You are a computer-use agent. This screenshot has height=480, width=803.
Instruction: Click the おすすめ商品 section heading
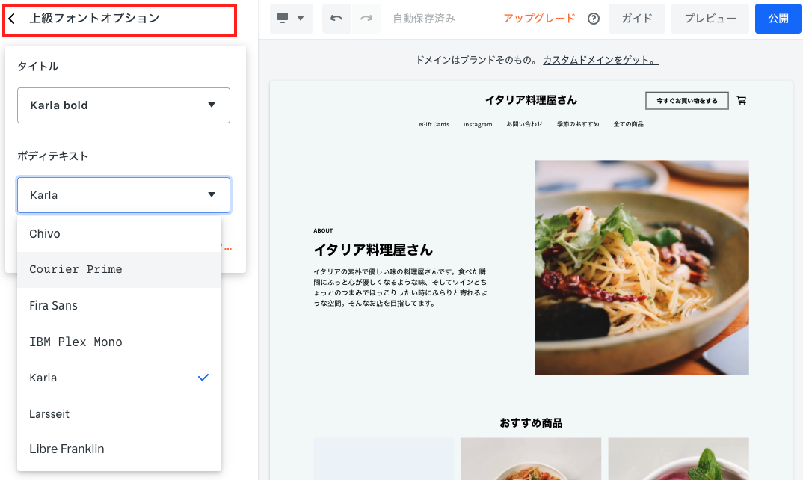click(x=531, y=423)
